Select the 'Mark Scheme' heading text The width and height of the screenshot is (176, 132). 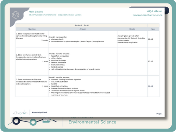tap(36, 12)
